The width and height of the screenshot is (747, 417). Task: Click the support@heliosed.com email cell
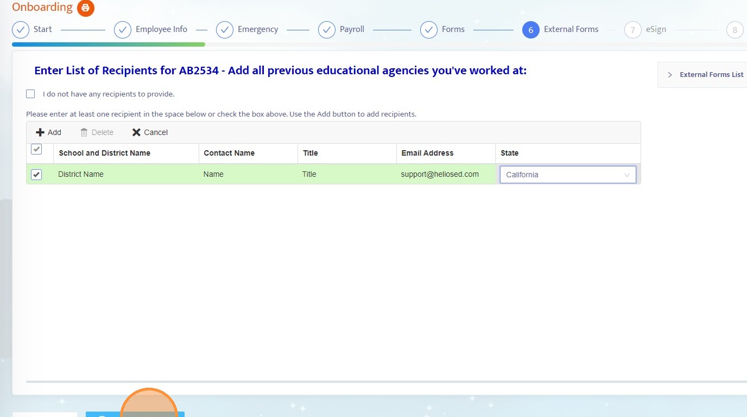click(446, 174)
